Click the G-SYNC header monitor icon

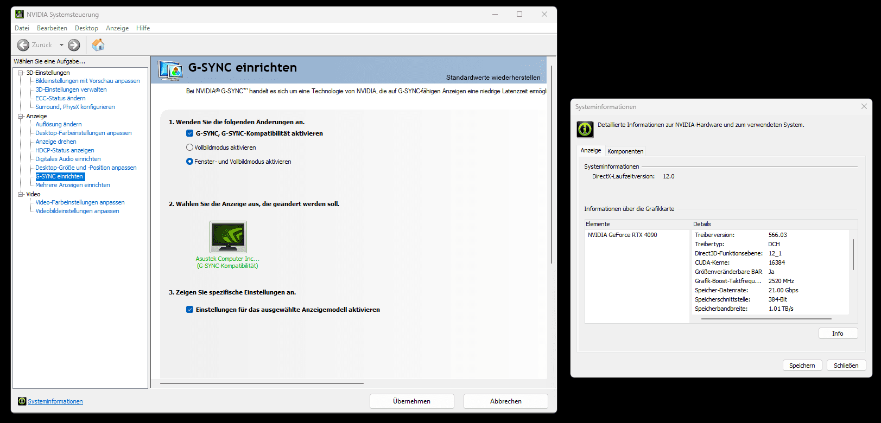[170, 70]
